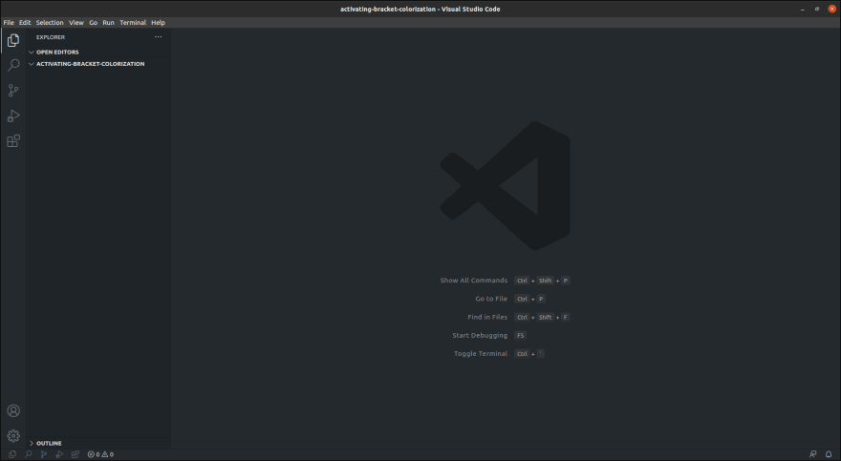The height and width of the screenshot is (461, 841).
Task: Open the Edit menu
Action: coord(25,23)
